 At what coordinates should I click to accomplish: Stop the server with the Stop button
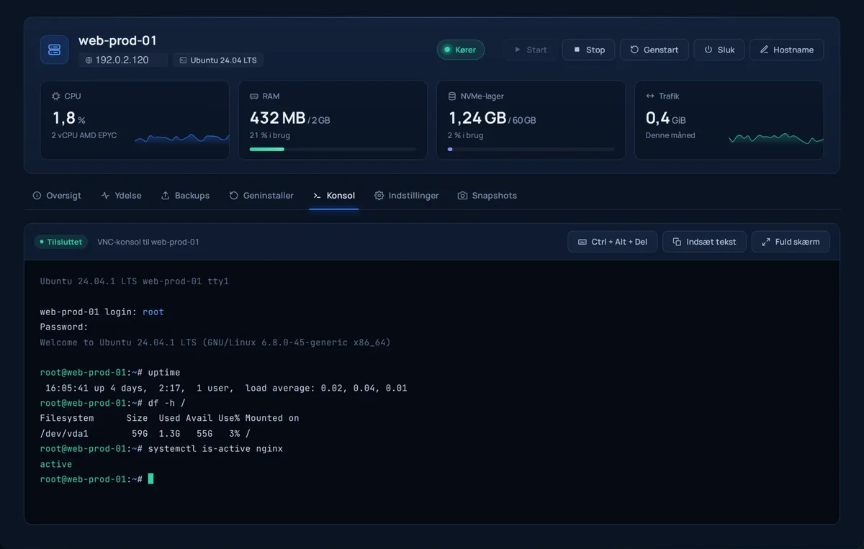coord(589,50)
